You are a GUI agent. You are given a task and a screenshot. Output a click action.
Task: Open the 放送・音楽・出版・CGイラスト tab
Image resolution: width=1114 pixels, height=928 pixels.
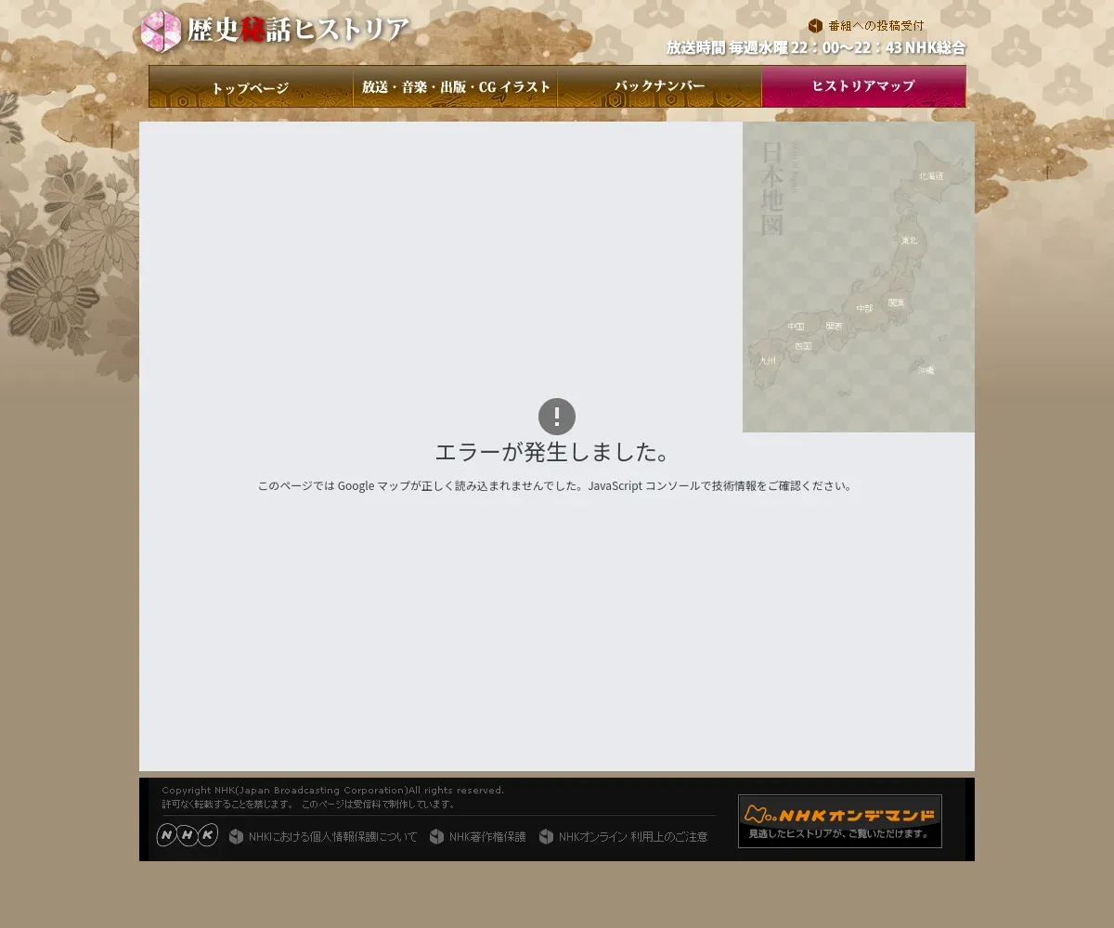pos(456,86)
